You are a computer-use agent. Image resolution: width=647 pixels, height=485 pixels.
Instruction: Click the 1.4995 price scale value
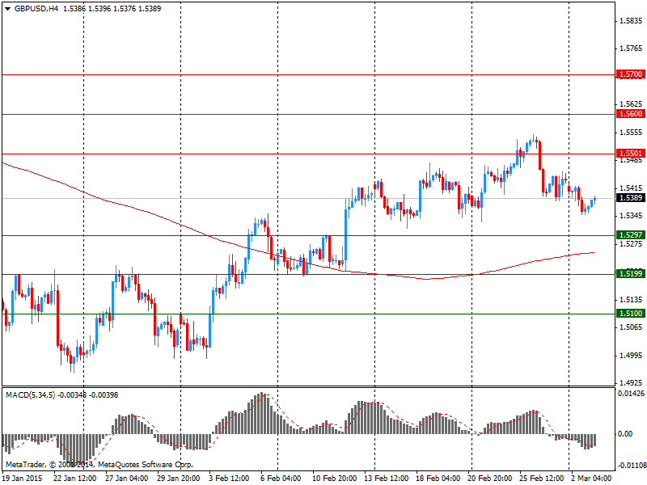pos(631,356)
